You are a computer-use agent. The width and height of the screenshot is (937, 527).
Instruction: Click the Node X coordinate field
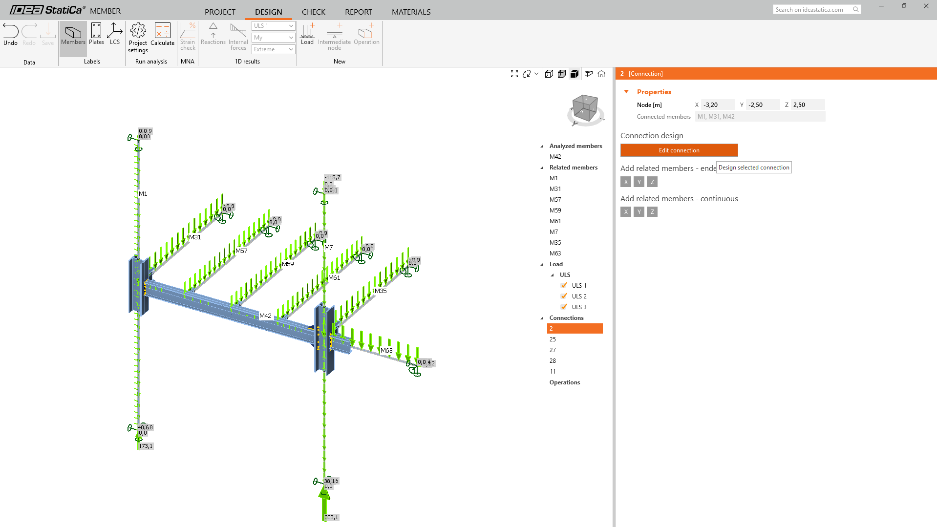coord(718,105)
